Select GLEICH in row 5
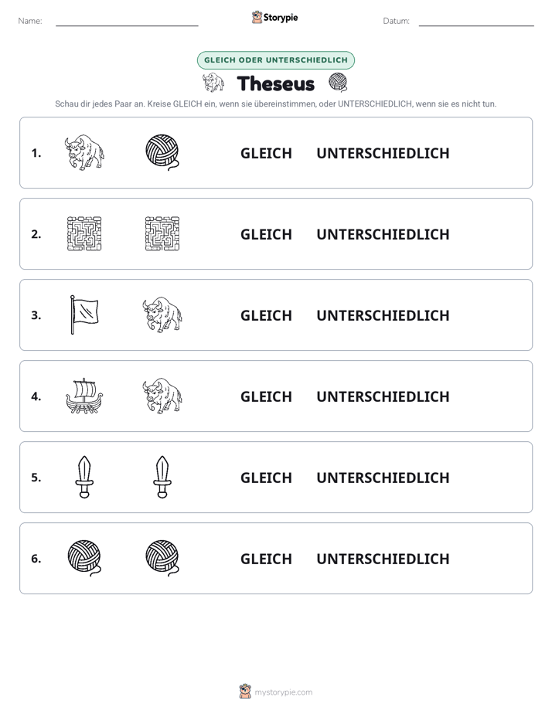552x714 pixels. pyautogui.click(x=266, y=478)
